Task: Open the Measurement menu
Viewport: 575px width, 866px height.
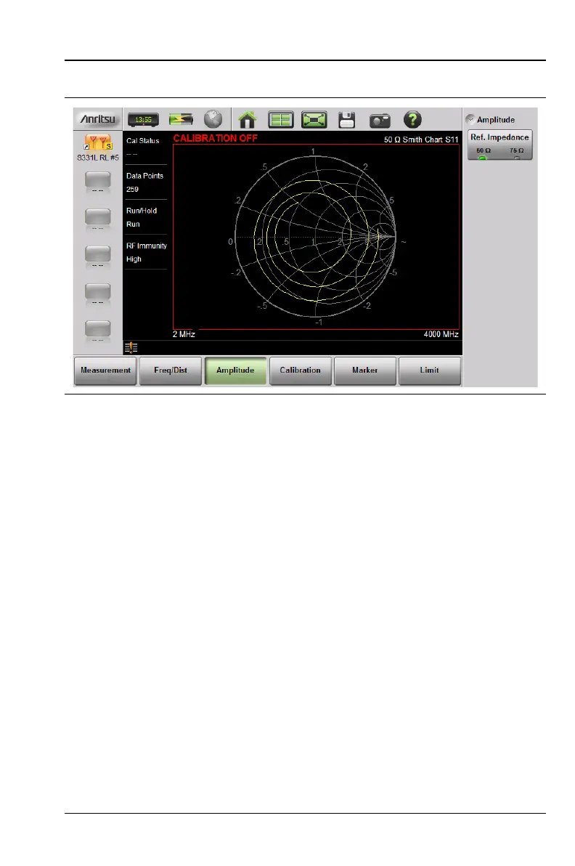Action: click(x=105, y=370)
